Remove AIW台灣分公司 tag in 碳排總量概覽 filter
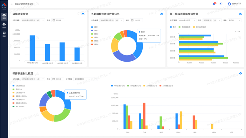The height and width of the screenshot is (138, 246). [x=34, y=20]
